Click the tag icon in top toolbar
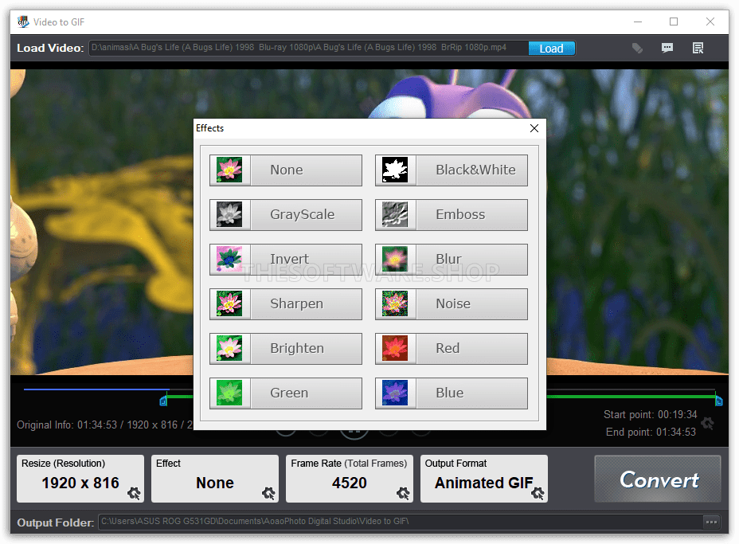739x544 pixels. click(637, 48)
